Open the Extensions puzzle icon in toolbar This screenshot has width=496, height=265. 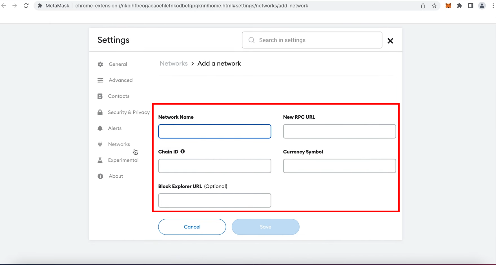click(x=459, y=6)
